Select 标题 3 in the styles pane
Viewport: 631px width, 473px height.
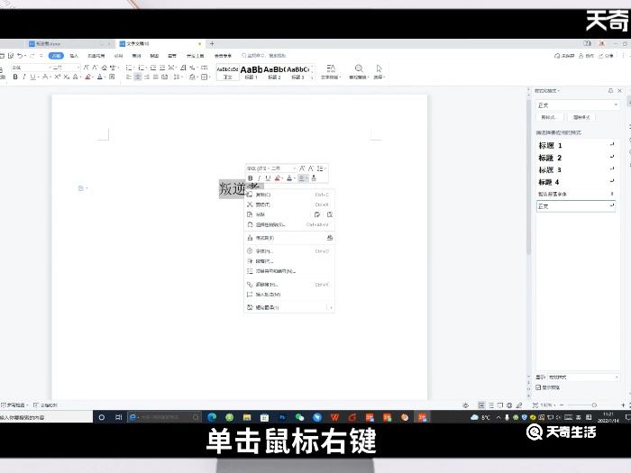[x=576, y=169]
